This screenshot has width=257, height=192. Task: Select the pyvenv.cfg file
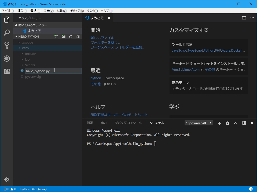click(48, 76)
